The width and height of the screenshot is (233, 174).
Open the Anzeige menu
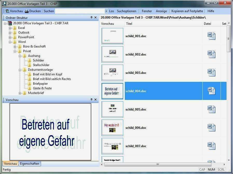pyautogui.click(x=161, y=11)
